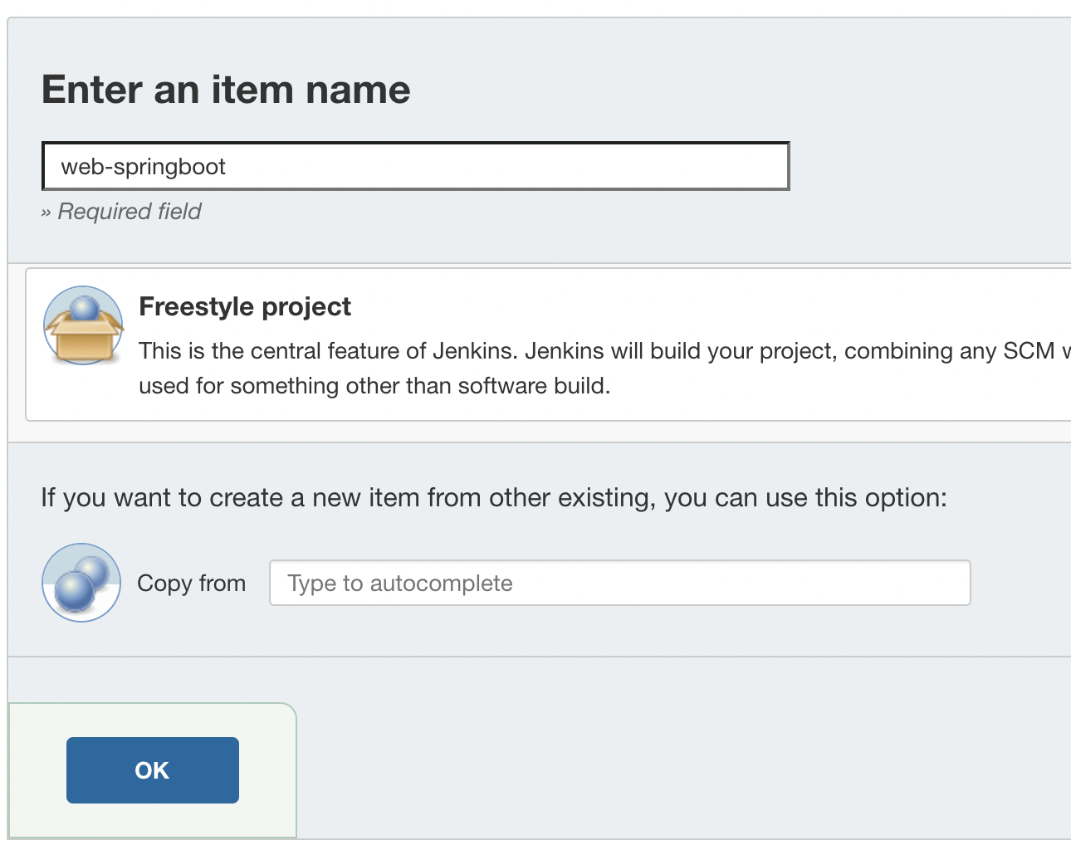Image resolution: width=1071 pixels, height=845 pixels.
Task: Click the 'Copy from' label
Action: coord(192,584)
